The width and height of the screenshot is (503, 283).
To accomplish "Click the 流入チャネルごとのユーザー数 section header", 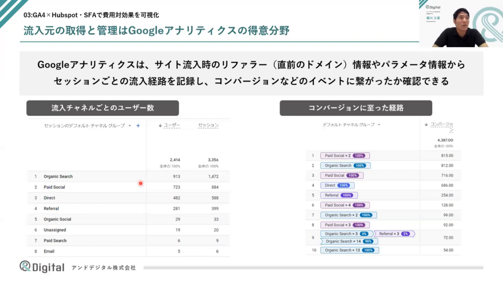I will 102,108.
